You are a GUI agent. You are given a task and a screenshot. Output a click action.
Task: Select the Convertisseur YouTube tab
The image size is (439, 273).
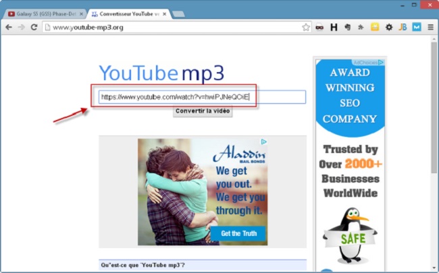coord(130,13)
